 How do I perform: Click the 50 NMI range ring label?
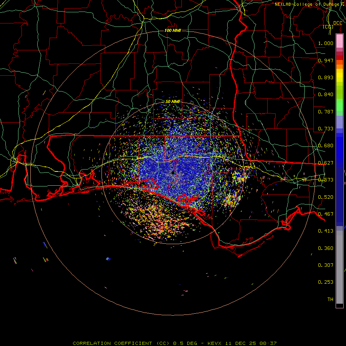tap(173, 101)
